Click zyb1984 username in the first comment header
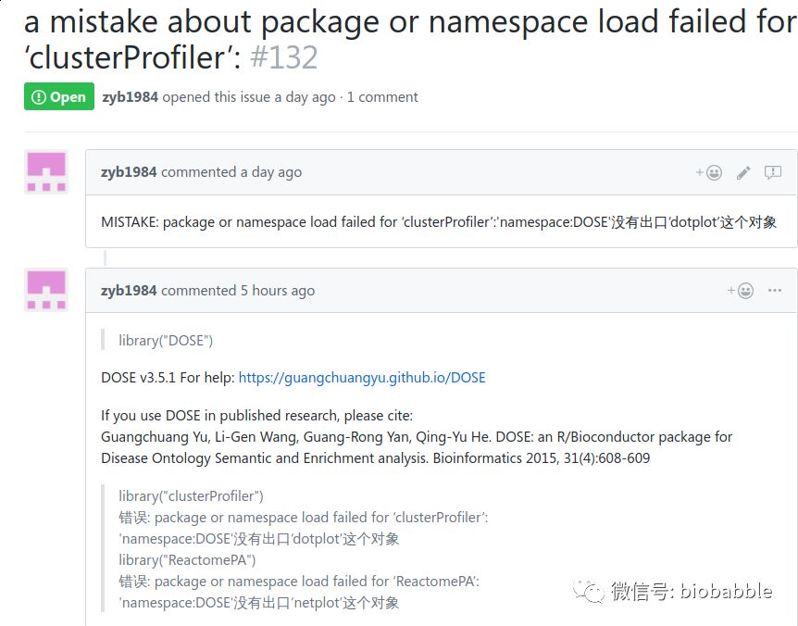798x626 pixels. pos(129,172)
